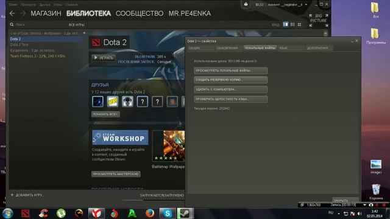Switch to Steam on the taskbar
Image resolution: width=390 pixels, height=219 pixels.
click(x=185, y=214)
